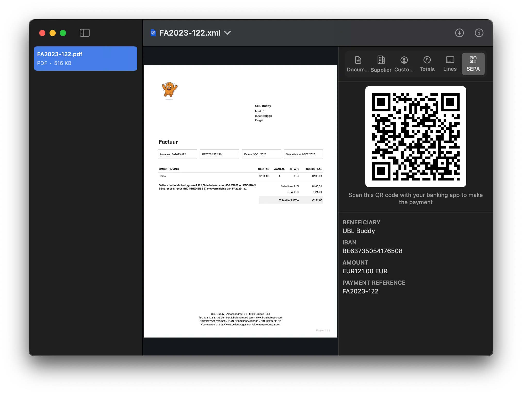Select the FA2023-122.pdf thumbnail in sidebar
Image resolution: width=522 pixels, height=394 pixels.
point(85,59)
